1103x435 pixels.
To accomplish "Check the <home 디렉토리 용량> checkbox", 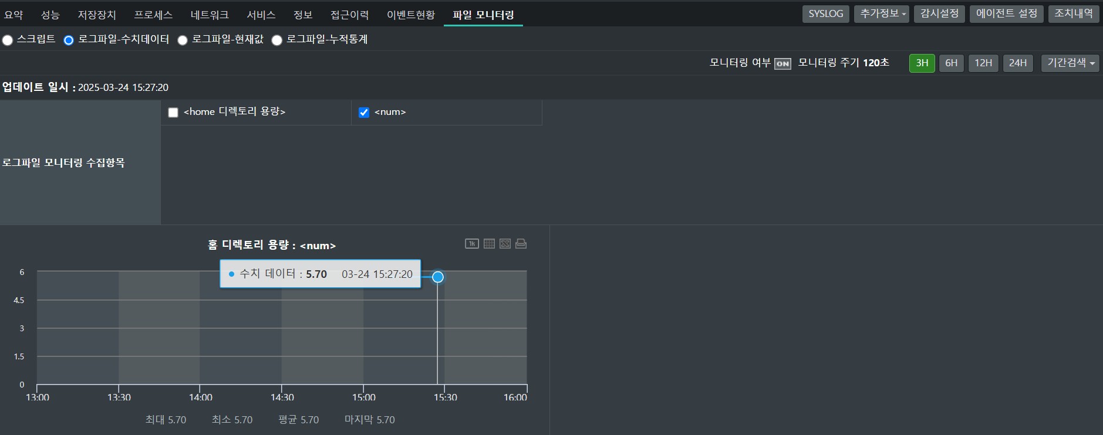I will click(173, 113).
